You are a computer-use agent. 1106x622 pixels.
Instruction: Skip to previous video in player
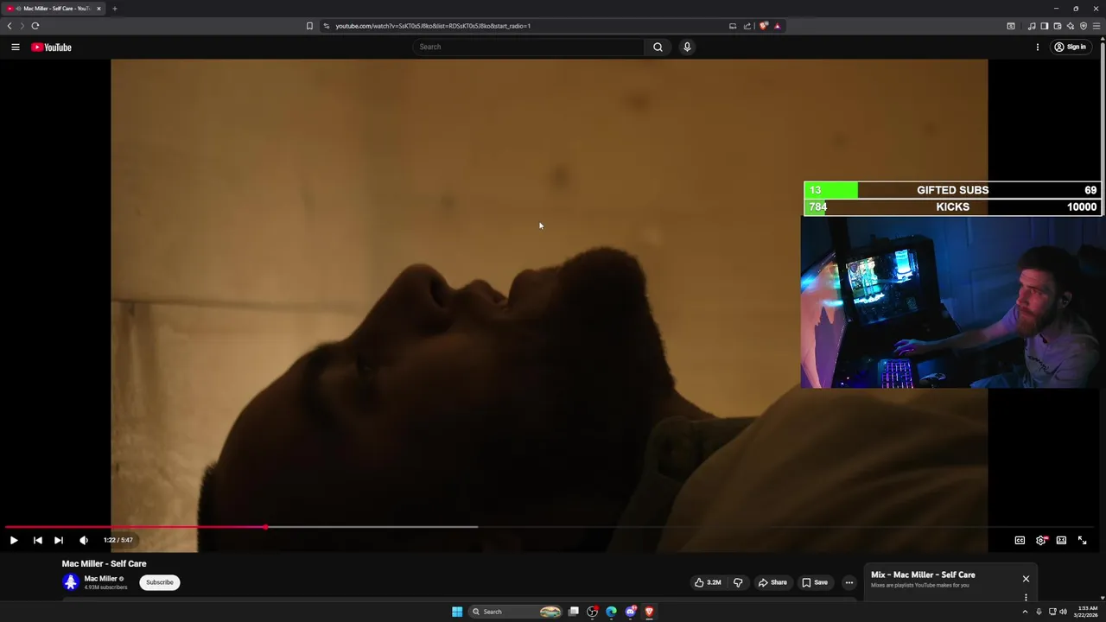[37, 540]
